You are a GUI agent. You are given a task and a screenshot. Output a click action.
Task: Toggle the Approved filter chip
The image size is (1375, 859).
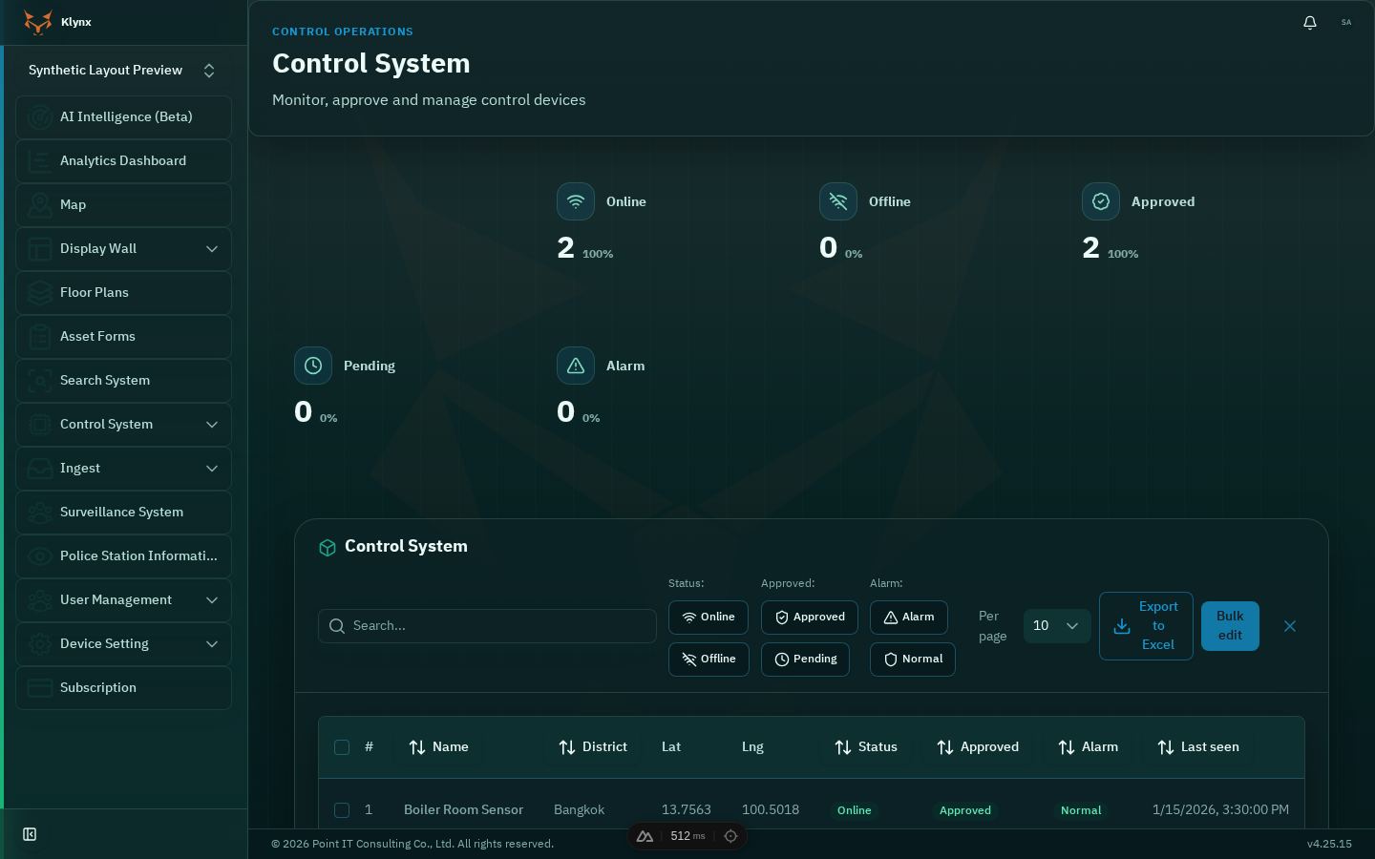[x=810, y=618]
